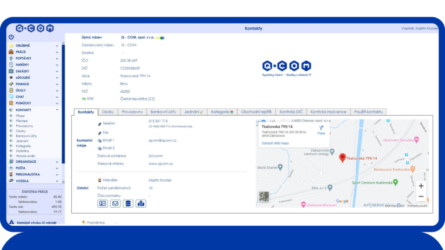Open Statistika under Kontakty
445x250 pixels.
[22, 151]
